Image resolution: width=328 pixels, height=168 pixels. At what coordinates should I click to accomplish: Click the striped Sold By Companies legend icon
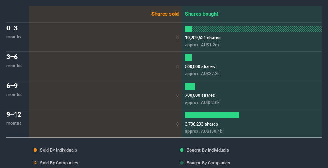pos(35,163)
